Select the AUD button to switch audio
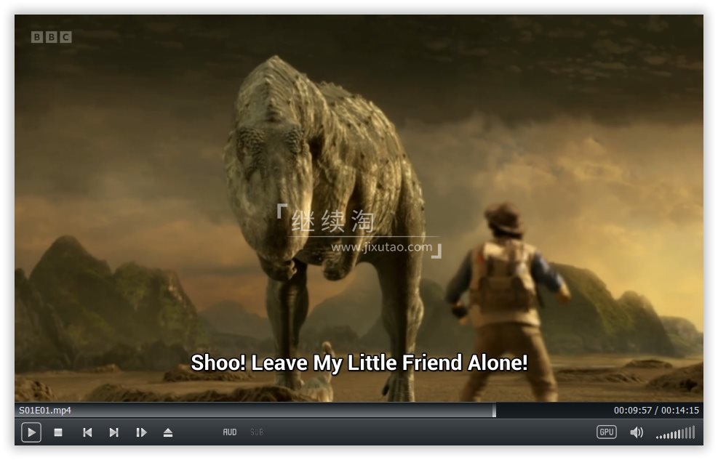Image resolution: width=718 pixels, height=460 pixels. click(x=229, y=432)
